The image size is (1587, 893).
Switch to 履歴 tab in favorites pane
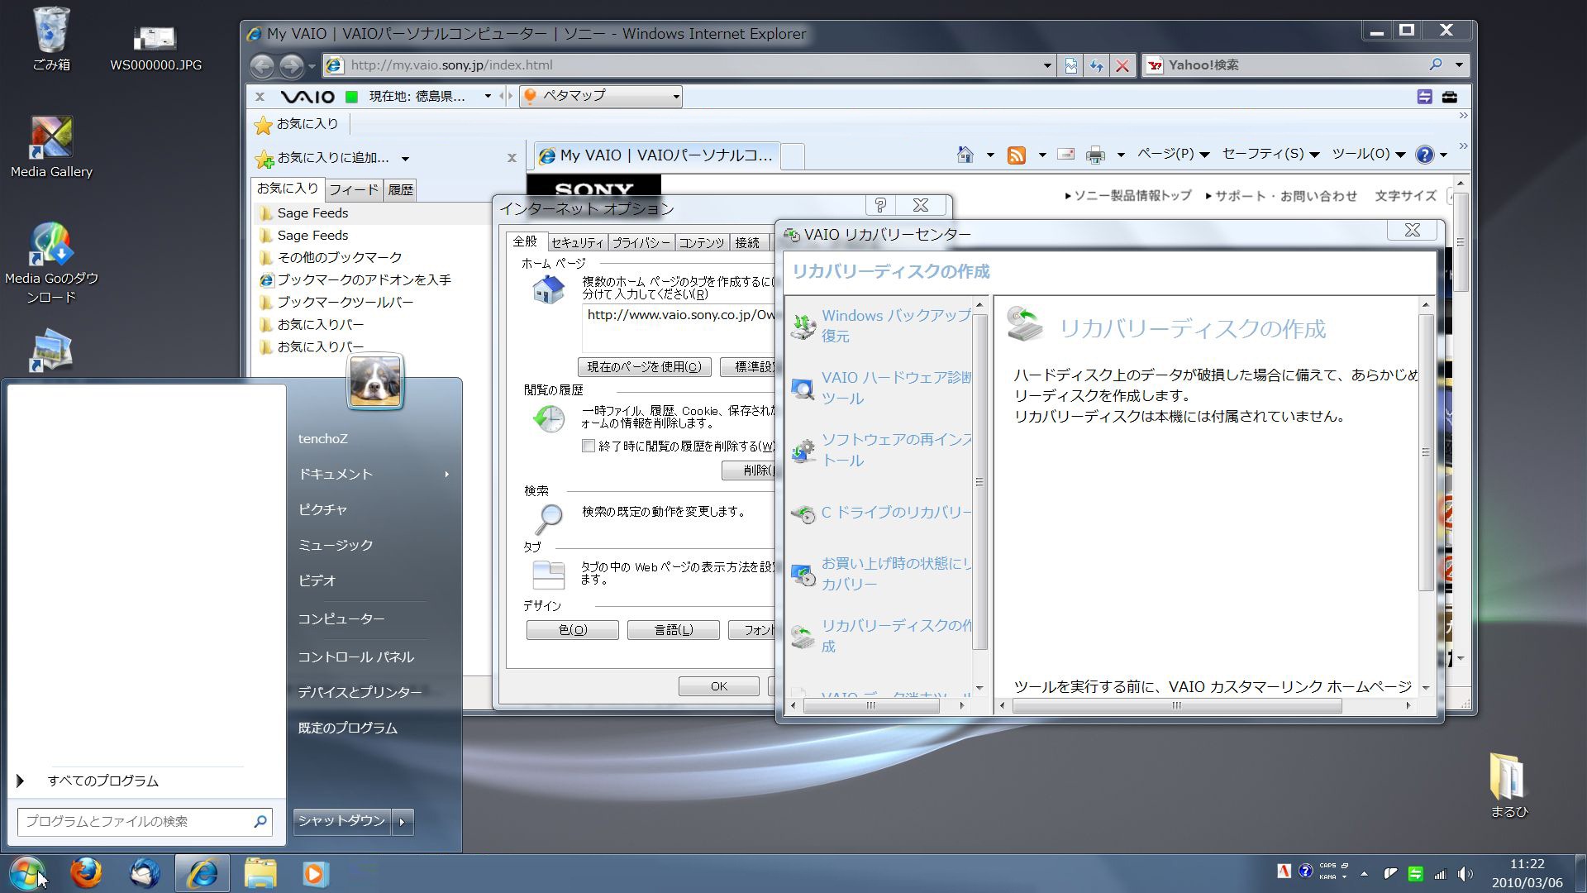pyautogui.click(x=401, y=190)
